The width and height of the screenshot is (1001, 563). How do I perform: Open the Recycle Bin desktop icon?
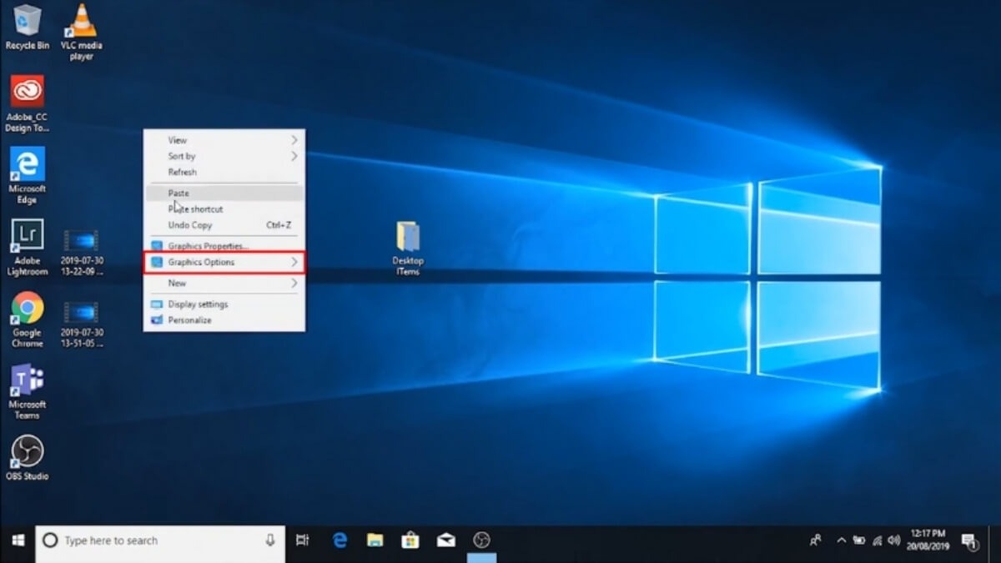27,27
